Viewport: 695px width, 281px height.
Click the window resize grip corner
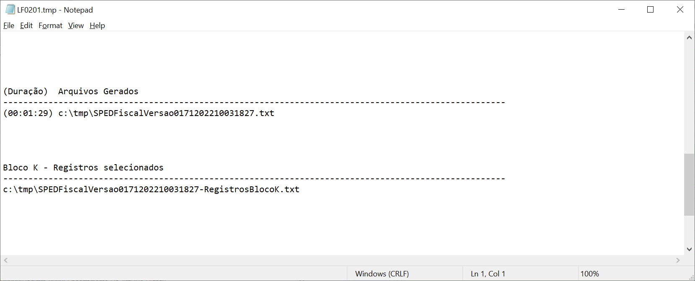[x=691, y=277]
